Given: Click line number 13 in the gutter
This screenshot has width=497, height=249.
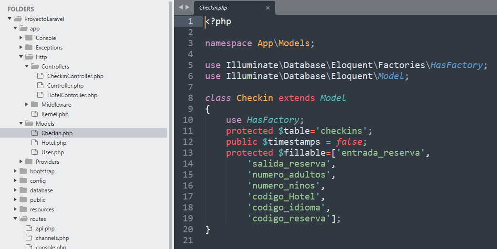Looking at the screenshot, I should point(188,153).
